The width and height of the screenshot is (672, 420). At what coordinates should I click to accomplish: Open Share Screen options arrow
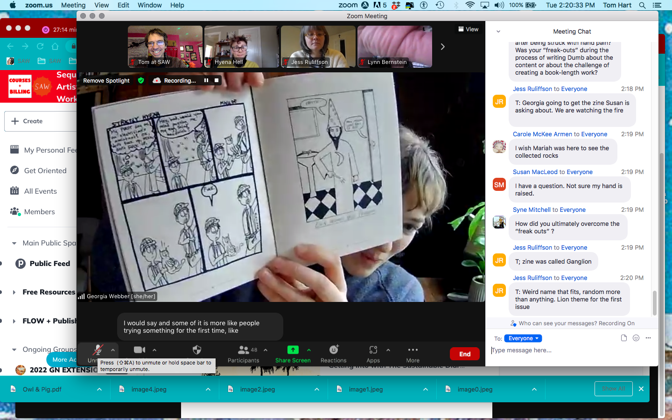click(309, 350)
